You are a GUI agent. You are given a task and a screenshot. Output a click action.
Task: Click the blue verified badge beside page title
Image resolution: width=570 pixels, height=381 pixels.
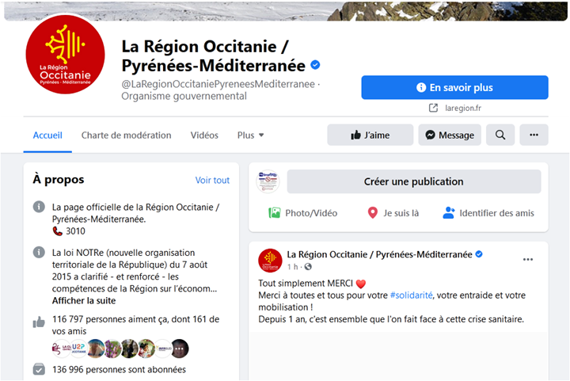tap(315, 65)
